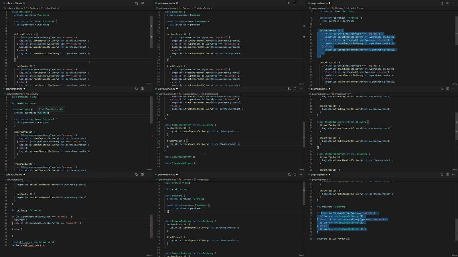This screenshot has height=257, width=458.
Task: Close polymorphism.ts tab in the top-middle pane
Action: (177, 3)
